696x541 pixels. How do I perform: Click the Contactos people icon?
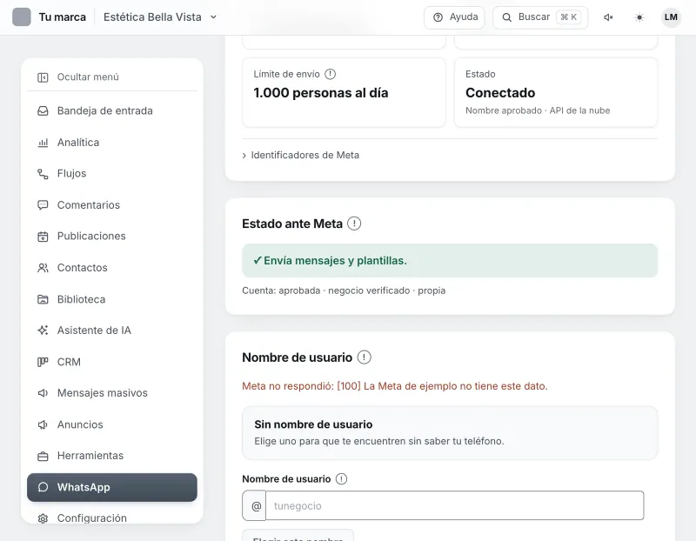[x=43, y=268]
